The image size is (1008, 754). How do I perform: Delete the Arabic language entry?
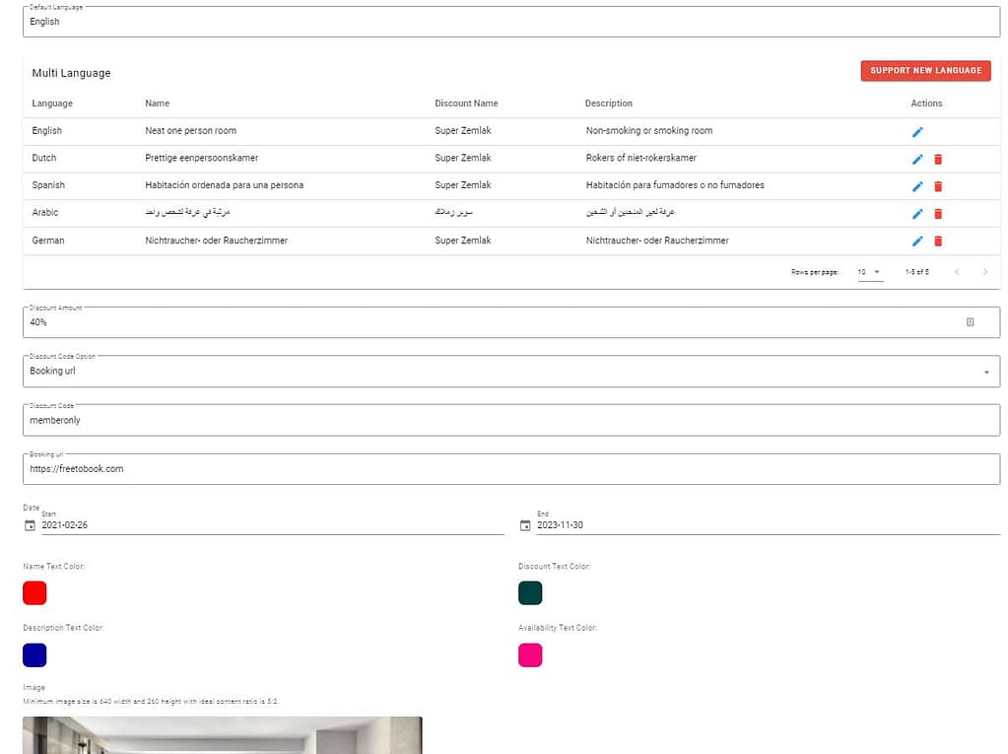coord(938,214)
